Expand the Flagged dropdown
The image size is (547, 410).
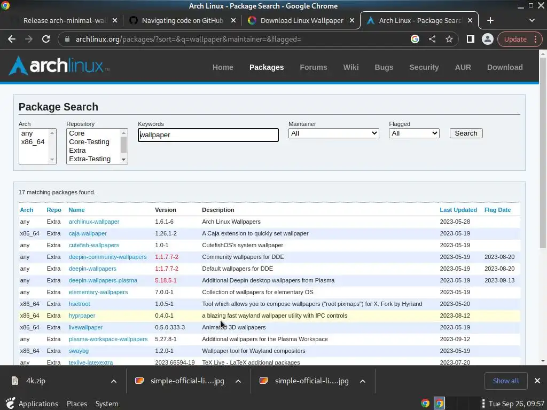(414, 133)
